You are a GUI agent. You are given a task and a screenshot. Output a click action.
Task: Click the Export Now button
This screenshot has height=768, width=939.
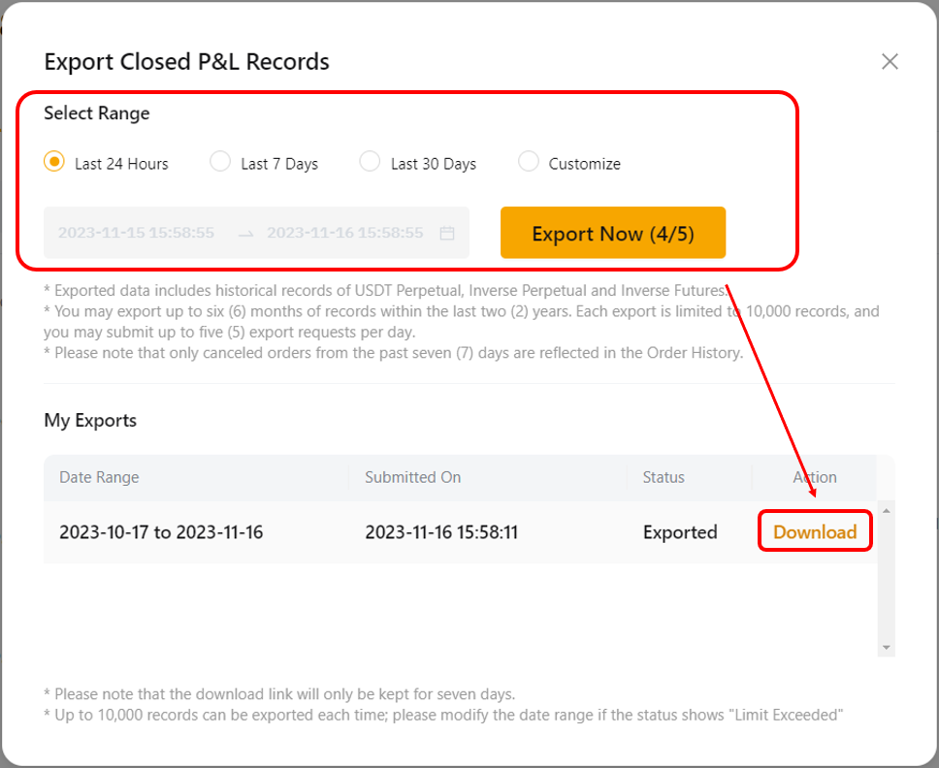point(612,233)
